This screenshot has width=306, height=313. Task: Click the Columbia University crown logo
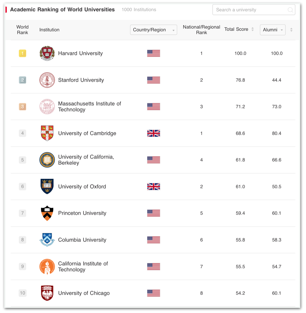tap(47, 240)
